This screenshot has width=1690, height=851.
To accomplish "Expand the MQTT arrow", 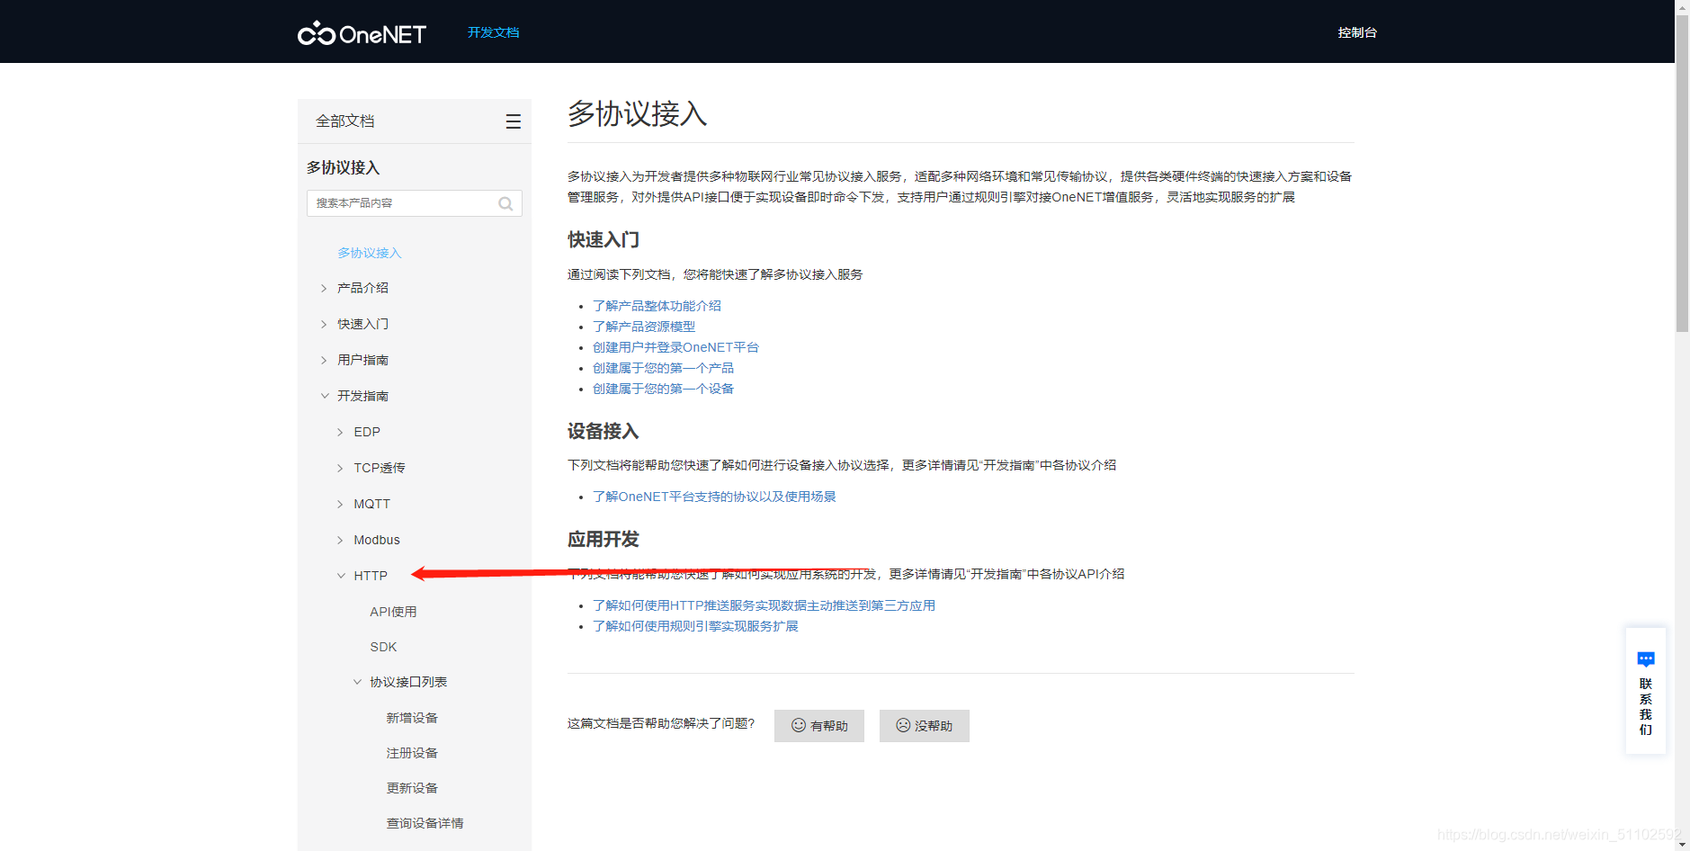I will (x=340, y=504).
